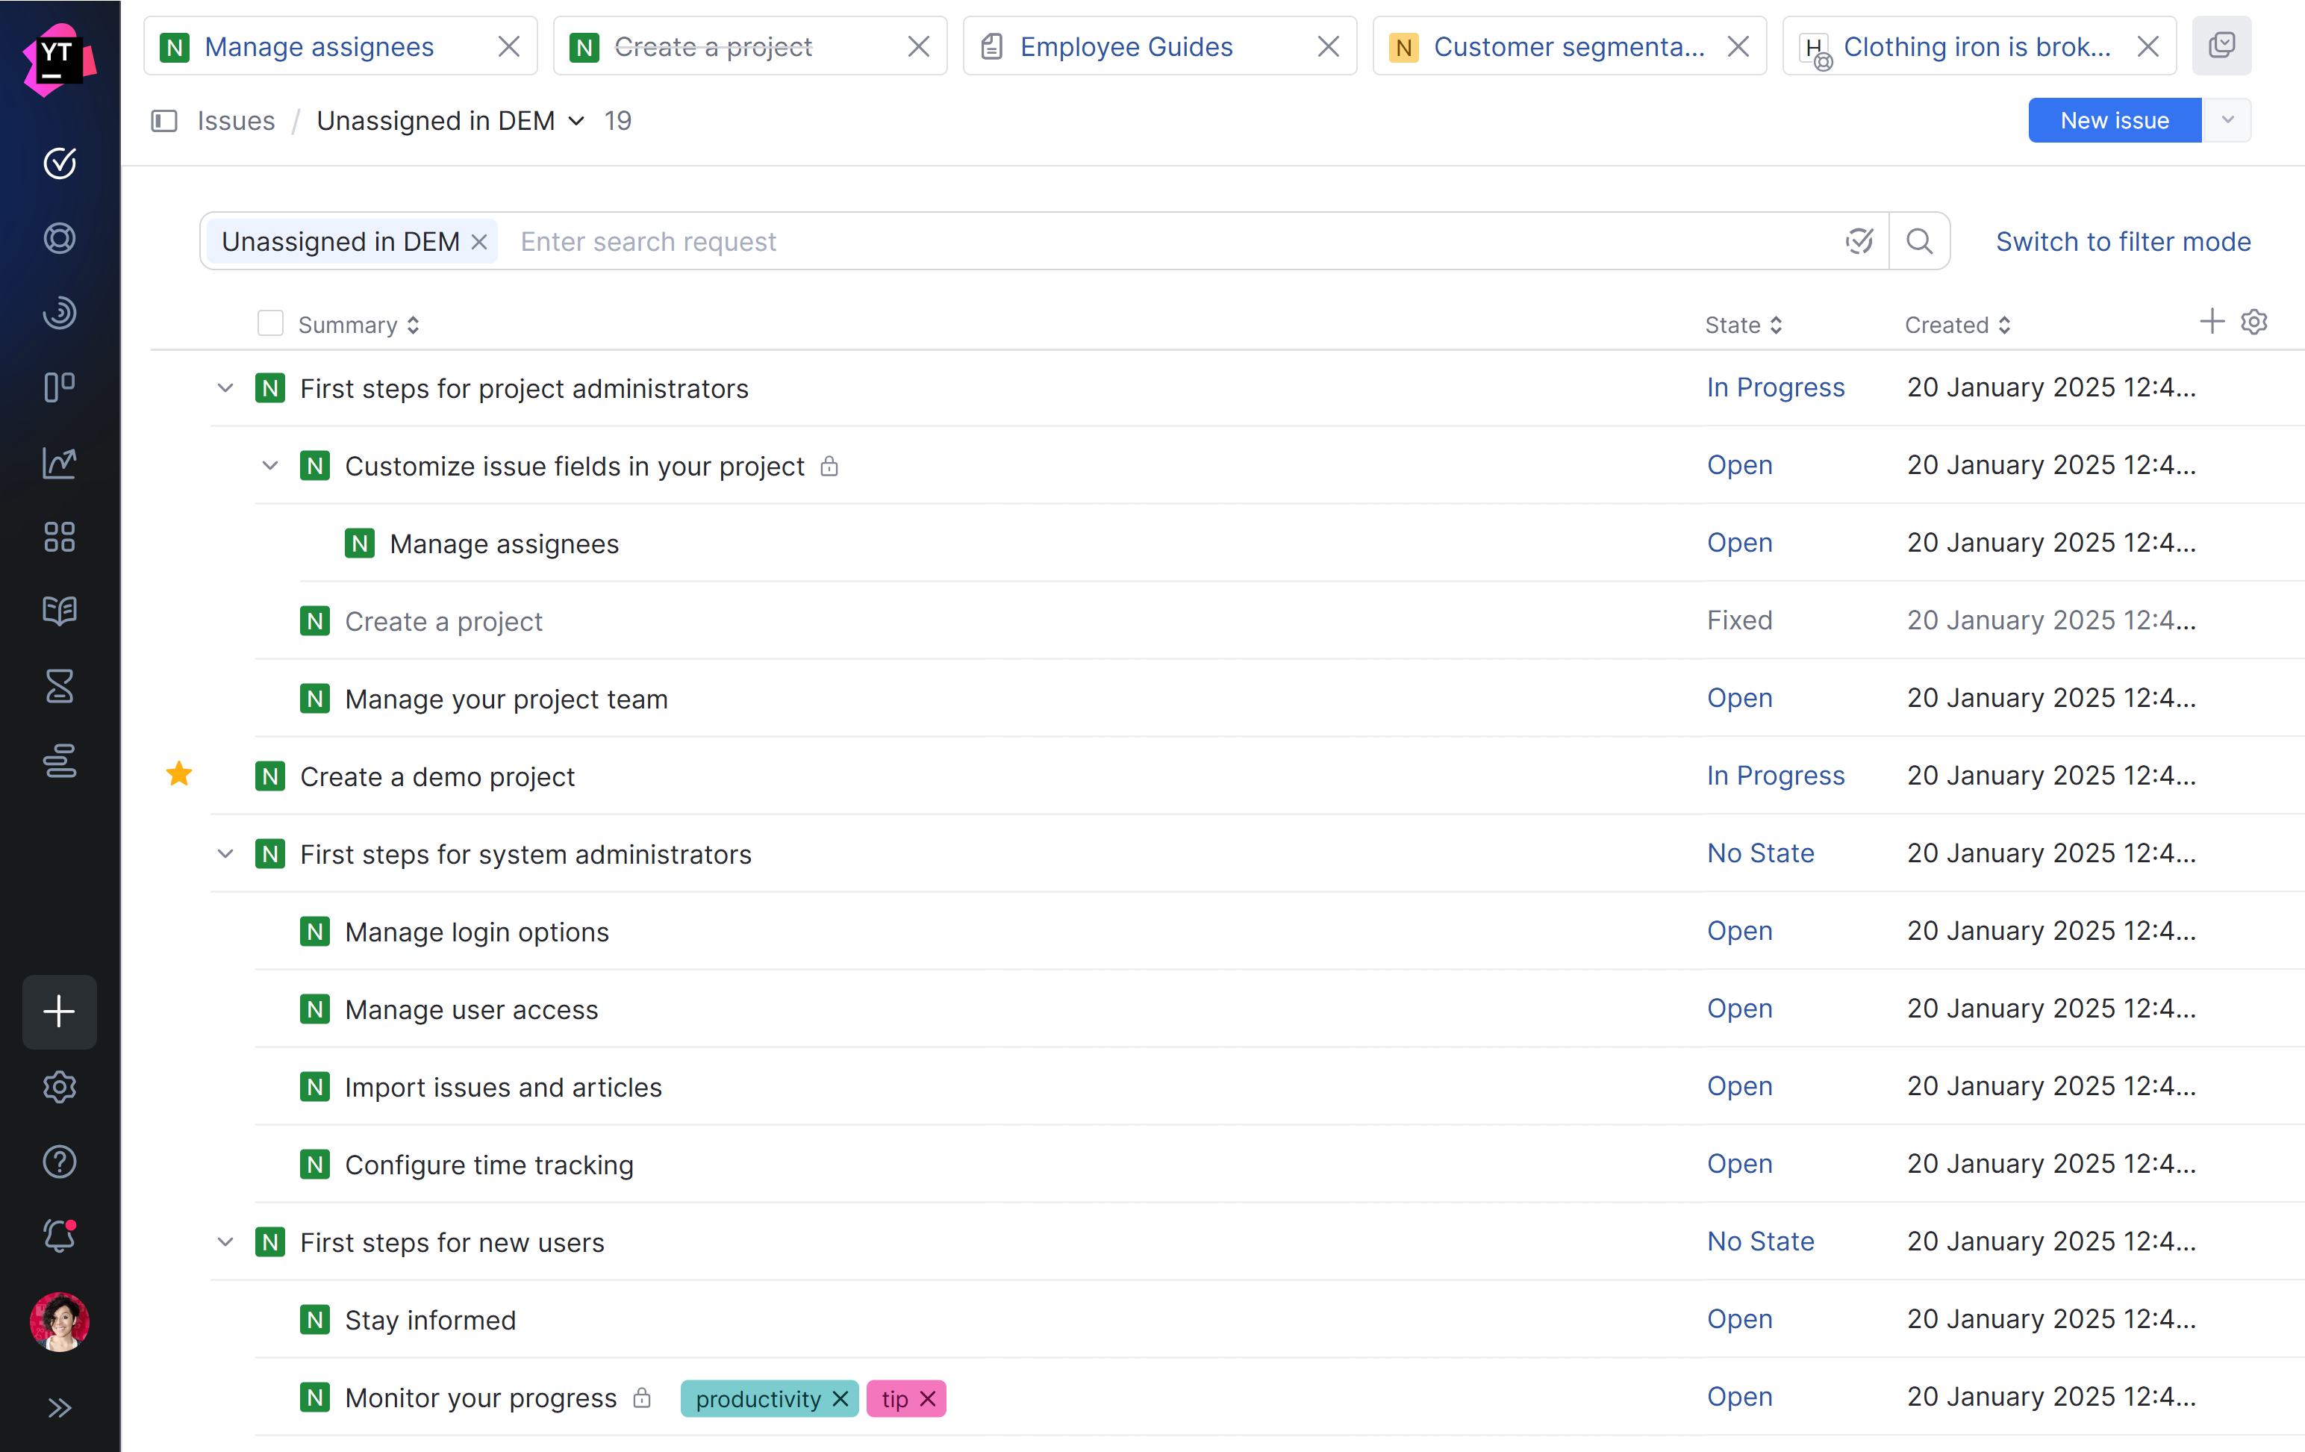2305x1452 pixels.
Task: Open the notifications bell icon
Action: [60, 1236]
